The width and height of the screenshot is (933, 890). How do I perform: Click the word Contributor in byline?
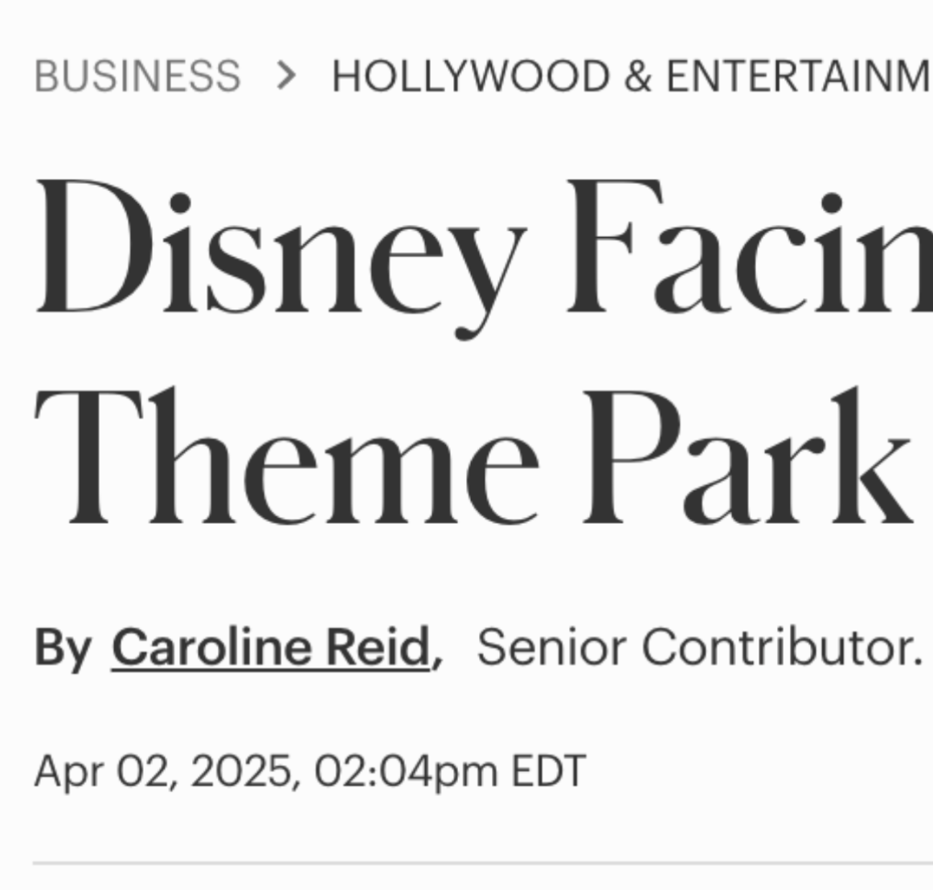click(783, 647)
